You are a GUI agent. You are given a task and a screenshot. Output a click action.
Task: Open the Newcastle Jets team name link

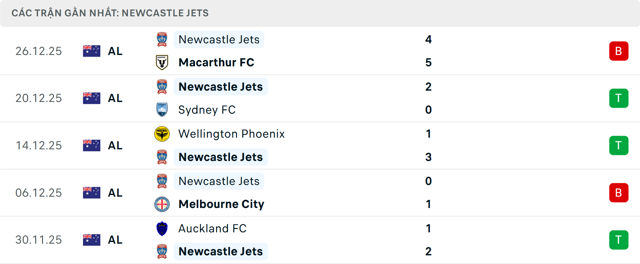point(219,39)
